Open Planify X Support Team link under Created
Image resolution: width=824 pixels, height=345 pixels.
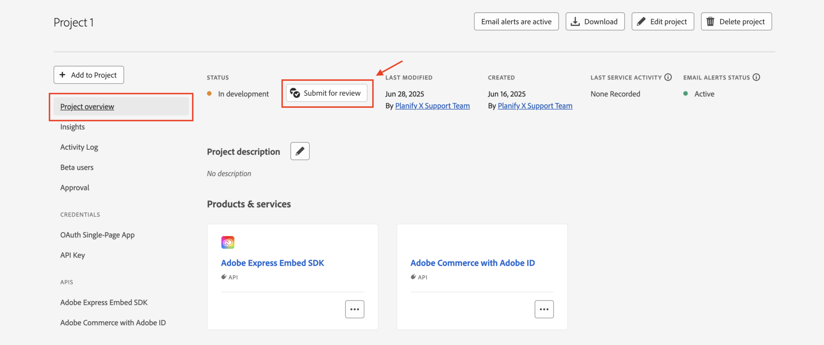[x=535, y=106]
